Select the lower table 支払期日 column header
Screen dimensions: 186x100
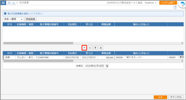[x=72, y=53]
